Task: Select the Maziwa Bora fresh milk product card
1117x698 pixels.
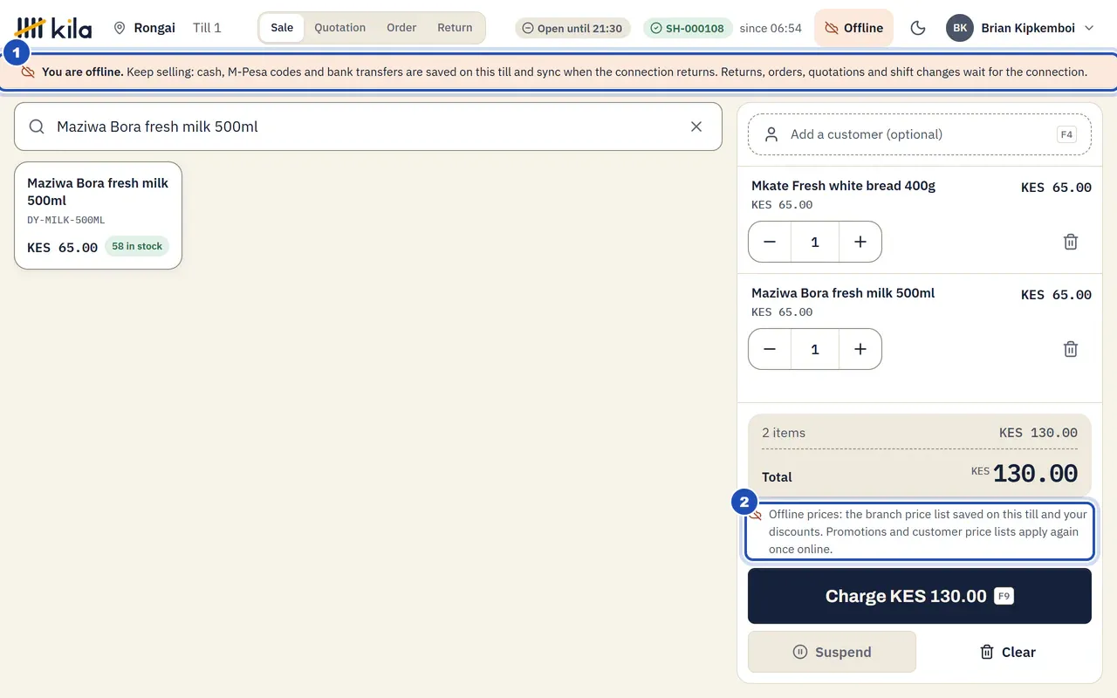Action: [x=98, y=216]
